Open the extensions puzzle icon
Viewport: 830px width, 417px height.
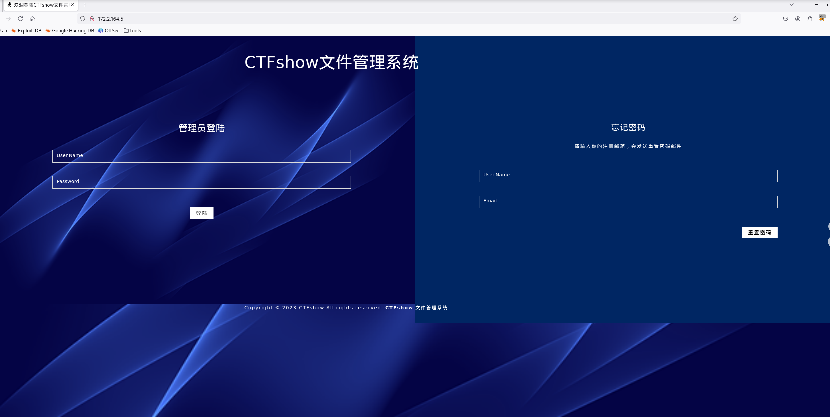(810, 19)
